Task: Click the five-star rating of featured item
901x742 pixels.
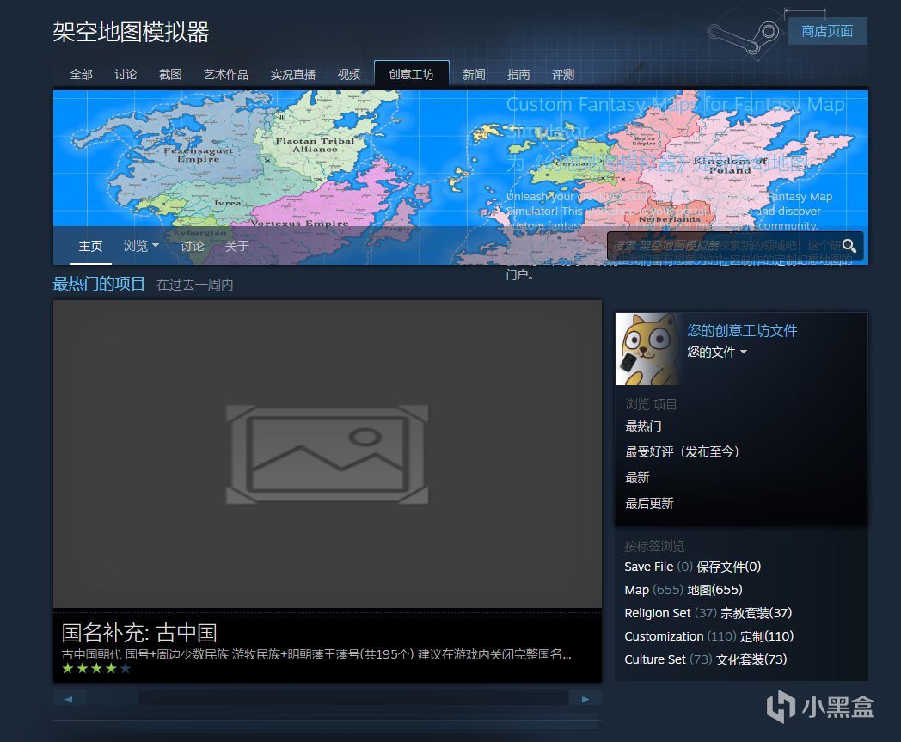Action: tap(96, 668)
